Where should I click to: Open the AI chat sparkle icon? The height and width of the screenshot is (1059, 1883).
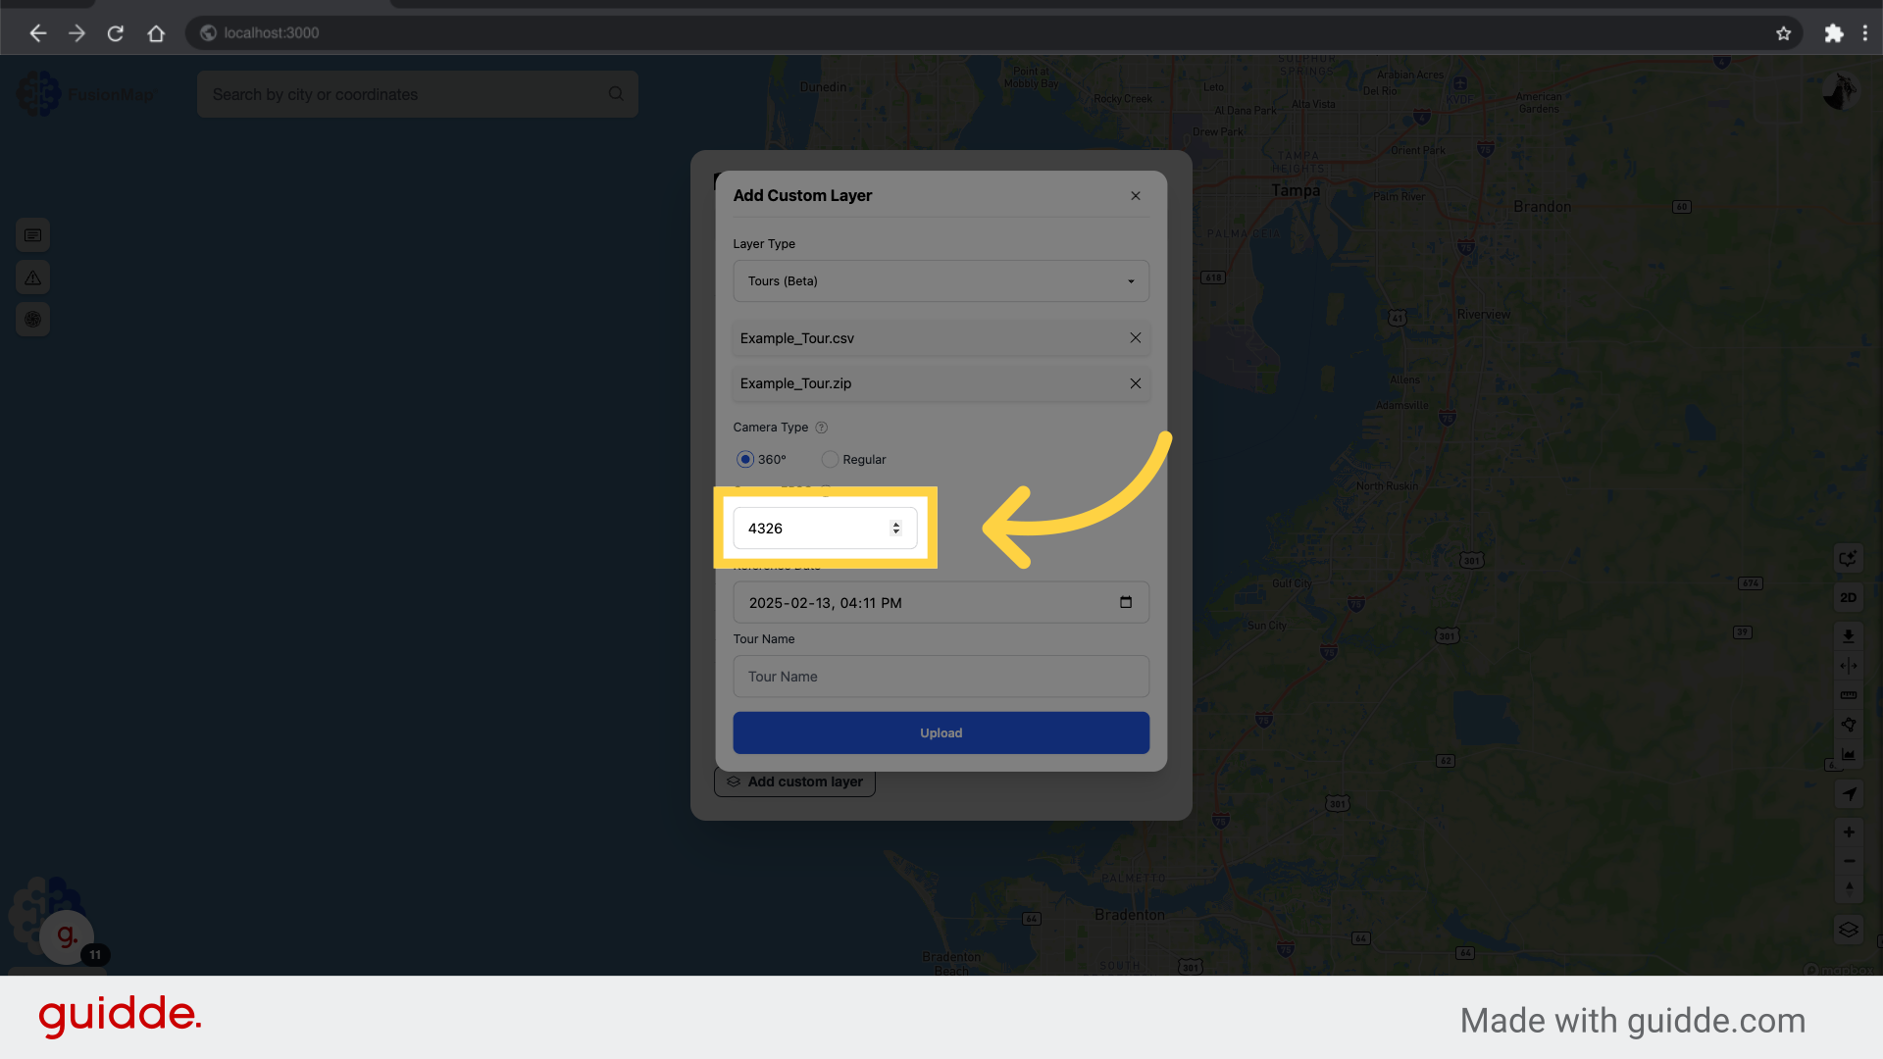pyautogui.click(x=1849, y=558)
